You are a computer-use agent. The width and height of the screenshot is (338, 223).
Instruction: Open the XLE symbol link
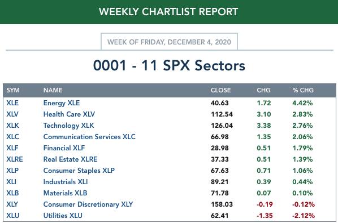click(x=12, y=103)
